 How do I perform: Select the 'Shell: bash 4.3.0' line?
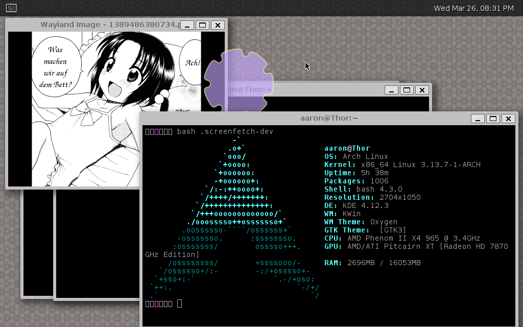coord(363,189)
